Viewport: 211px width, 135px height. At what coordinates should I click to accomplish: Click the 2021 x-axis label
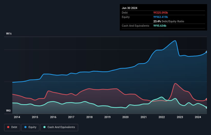pos(144,117)
